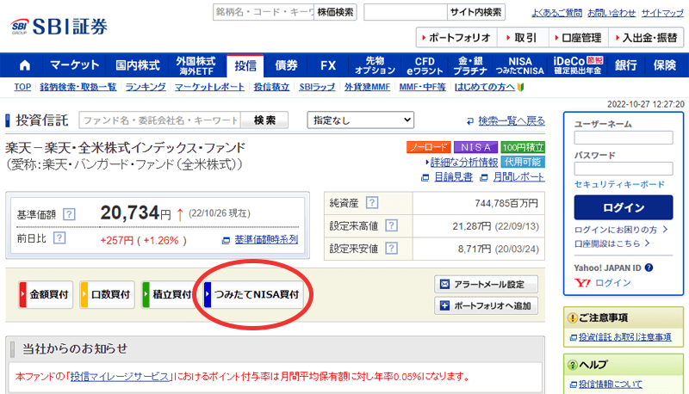The width and height of the screenshot is (689, 394).
Task: Open help icon next to 純資産
Action: tap(372, 202)
